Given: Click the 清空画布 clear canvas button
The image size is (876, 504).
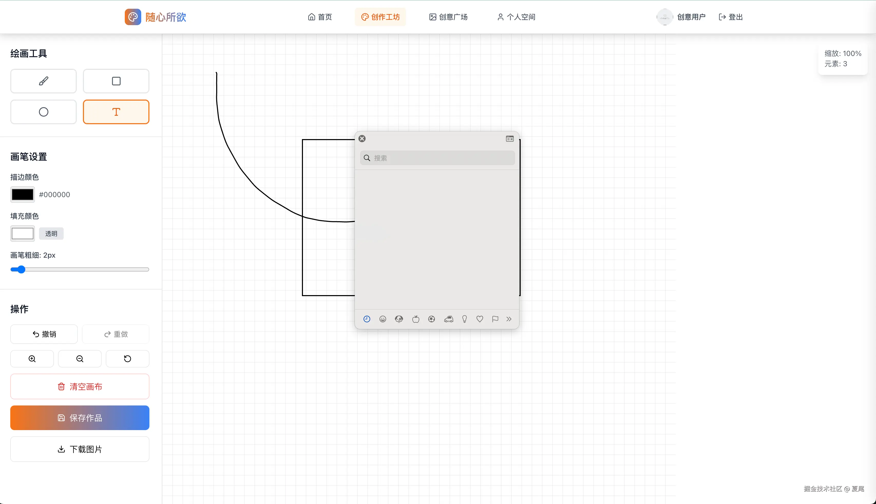Looking at the screenshot, I should point(80,386).
